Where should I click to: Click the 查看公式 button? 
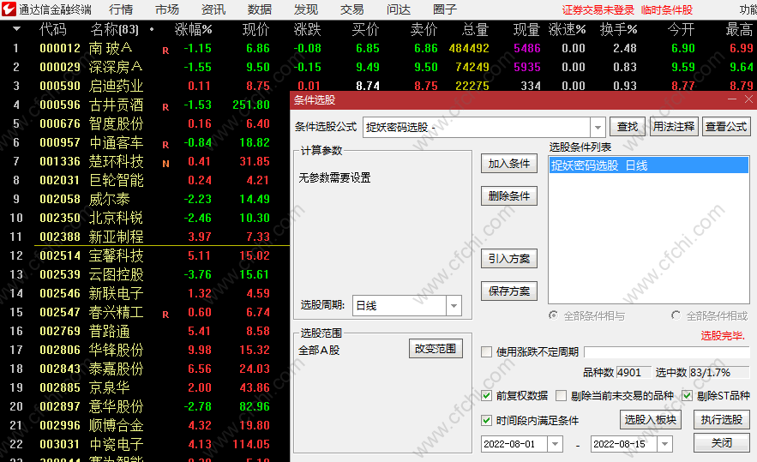tap(726, 127)
